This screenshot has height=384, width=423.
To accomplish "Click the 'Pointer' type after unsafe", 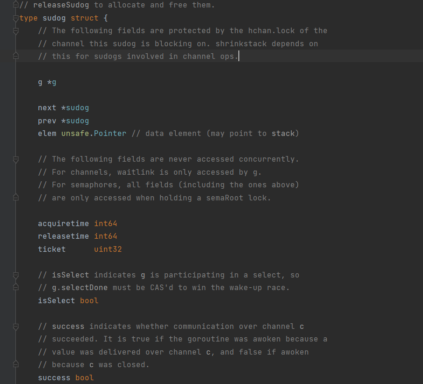I will pyautogui.click(x=110, y=134).
